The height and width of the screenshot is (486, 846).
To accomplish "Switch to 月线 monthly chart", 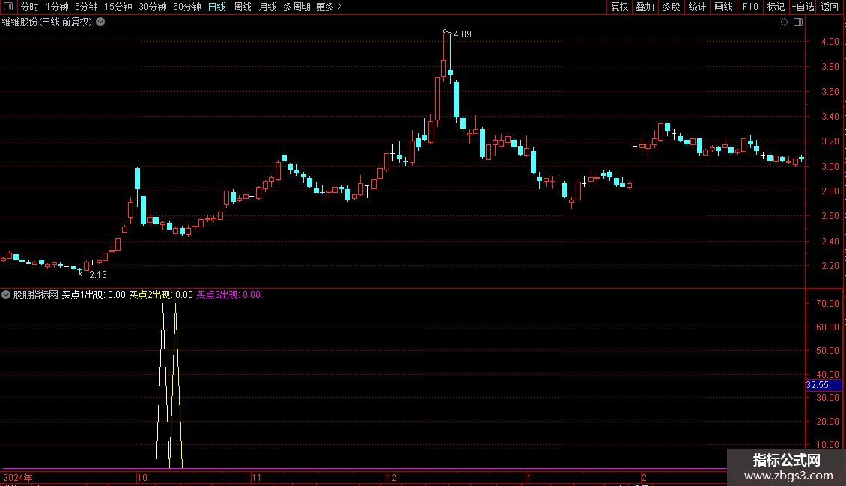I will coord(267,7).
